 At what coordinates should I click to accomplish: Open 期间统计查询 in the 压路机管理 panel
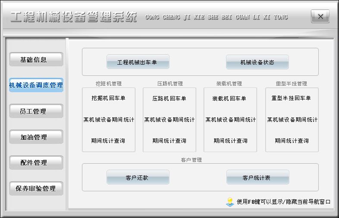coord(169,140)
